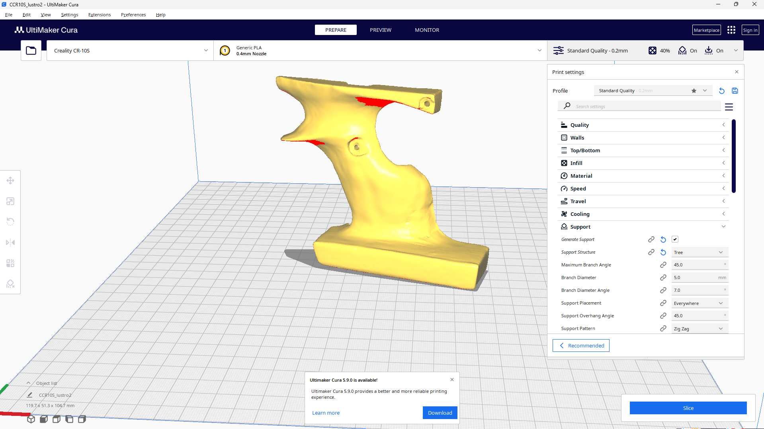Expand the Cooling settings category
Screen dimensions: 764x429
(x=643, y=214)
